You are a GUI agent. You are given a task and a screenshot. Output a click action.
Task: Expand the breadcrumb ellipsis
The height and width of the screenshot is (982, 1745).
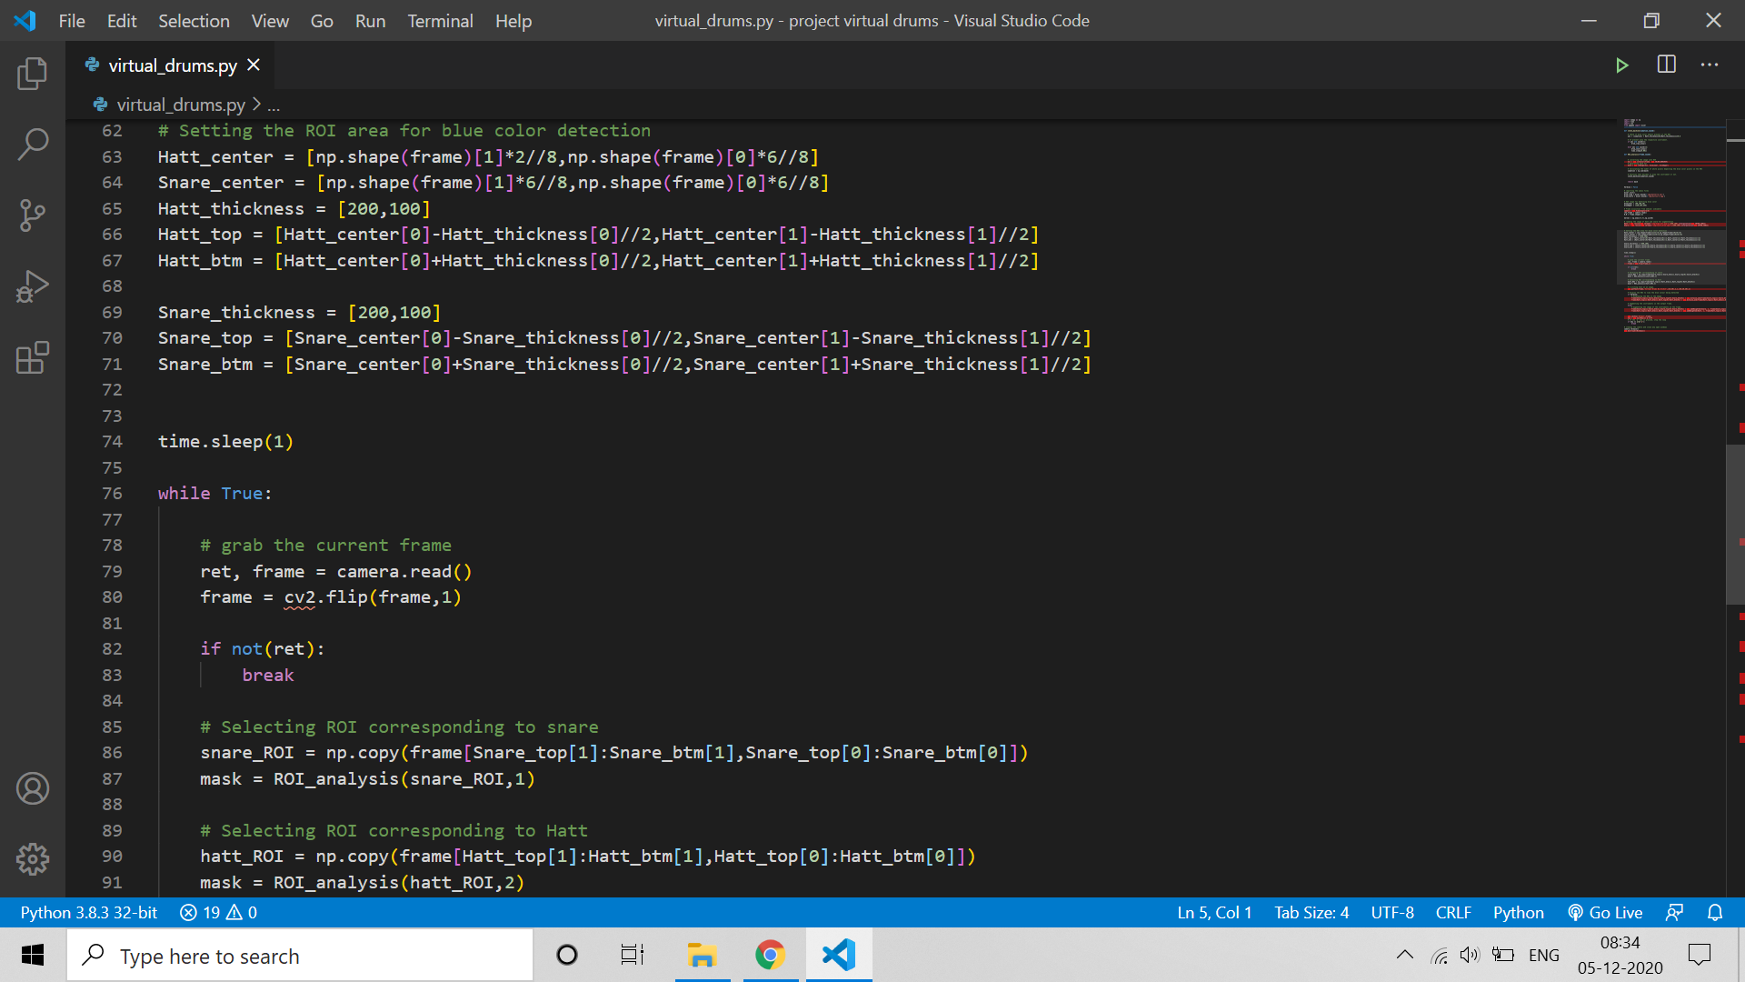click(274, 105)
